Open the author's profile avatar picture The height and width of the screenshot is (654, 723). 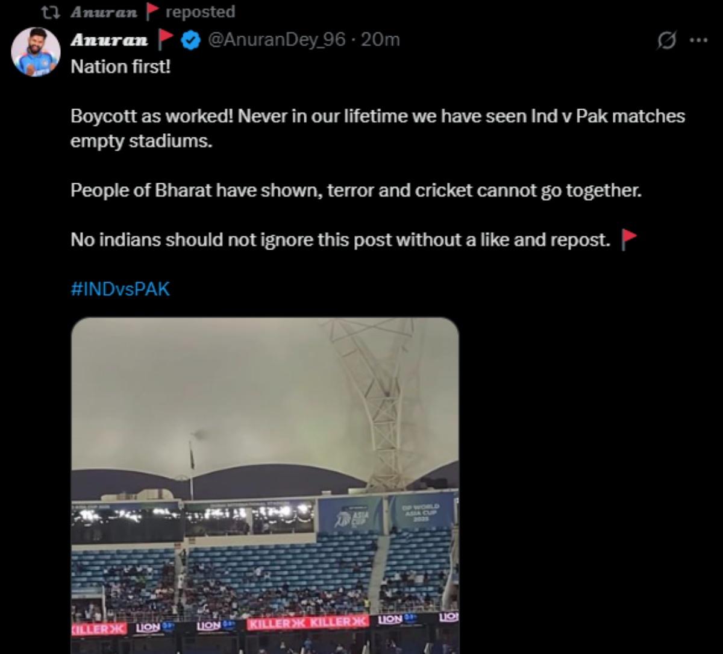click(x=36, y=52)
